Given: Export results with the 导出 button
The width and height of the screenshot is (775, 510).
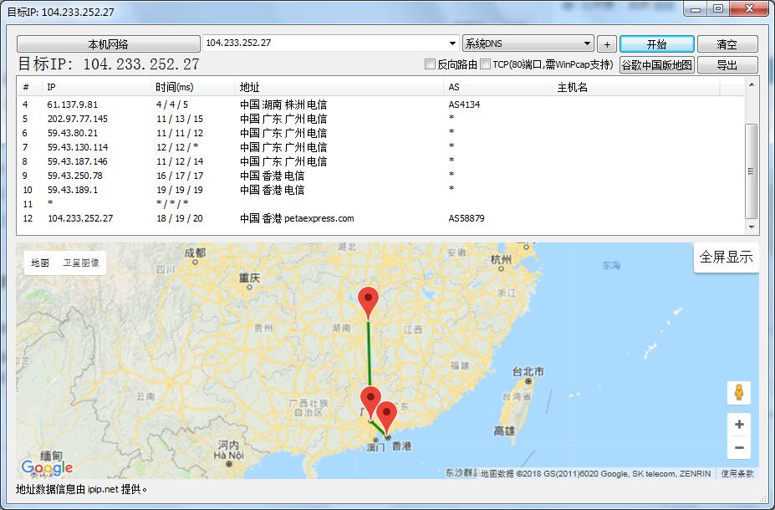Looking at the screenshot, I should pos(727,65).
